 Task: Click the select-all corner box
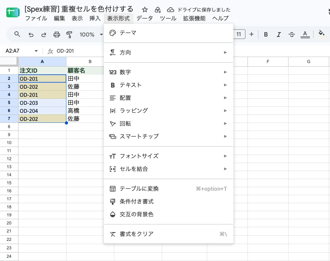click(x=9, y=61)
